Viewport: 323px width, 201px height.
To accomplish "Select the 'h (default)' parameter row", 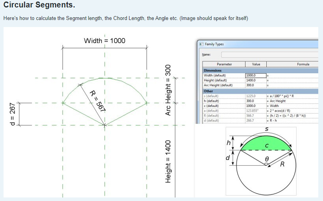I will [x=260, y=101].
